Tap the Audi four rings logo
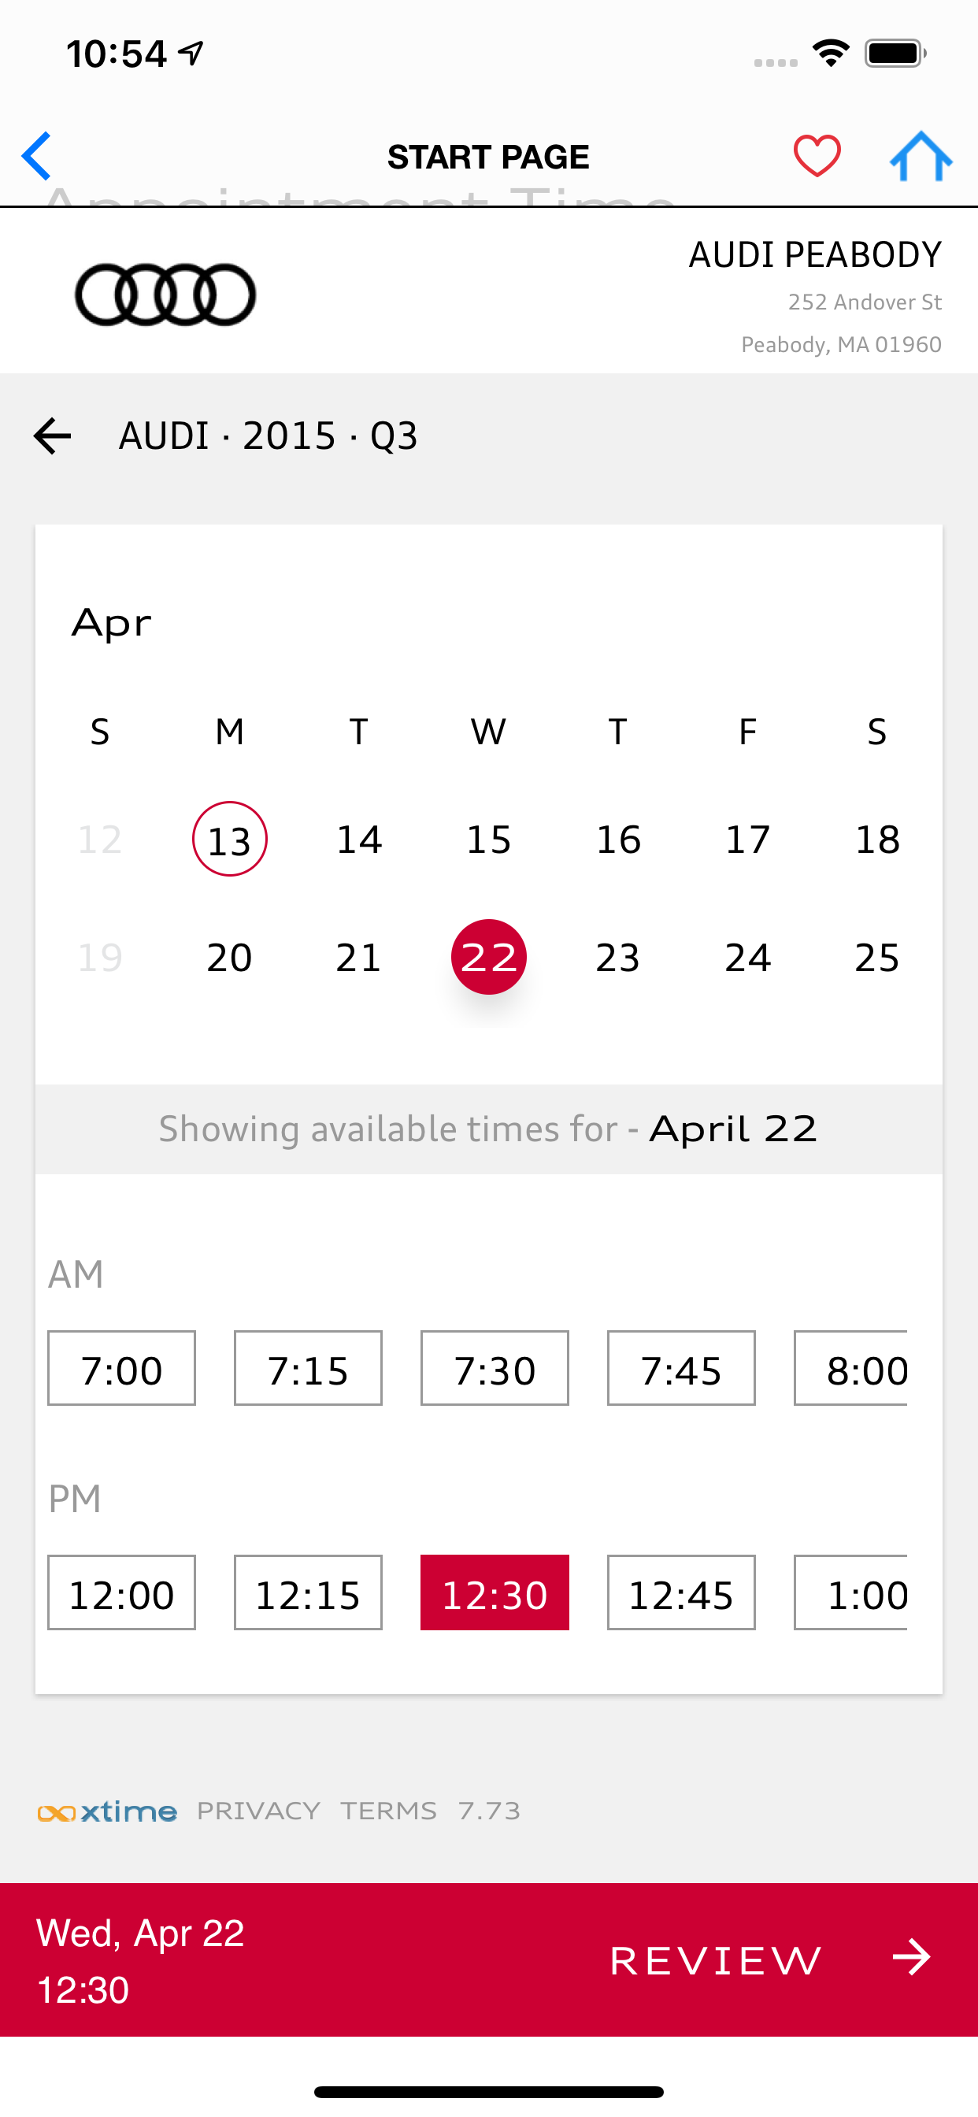Screen dimensions: 978x2117 pyautogui.click(x=165, y=295)
